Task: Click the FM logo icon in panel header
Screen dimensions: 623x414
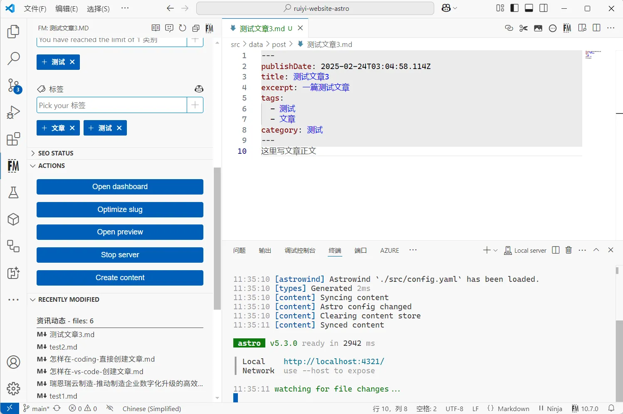Action: 209,28
